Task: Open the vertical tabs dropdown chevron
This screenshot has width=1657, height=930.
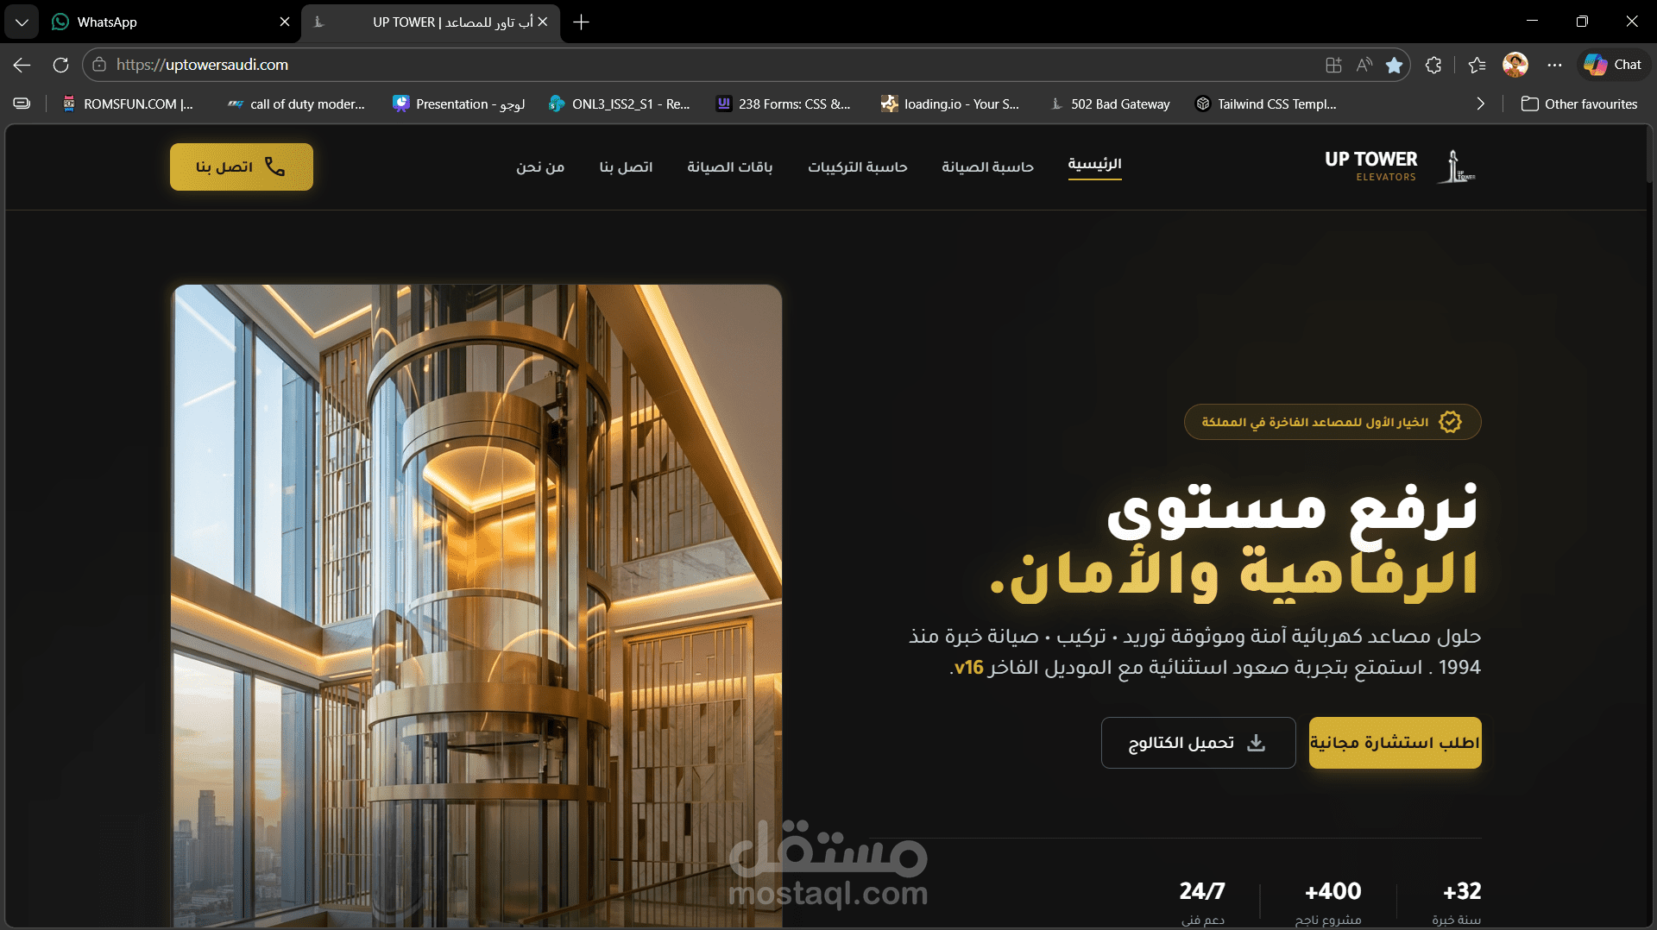Action: (22, 22)
